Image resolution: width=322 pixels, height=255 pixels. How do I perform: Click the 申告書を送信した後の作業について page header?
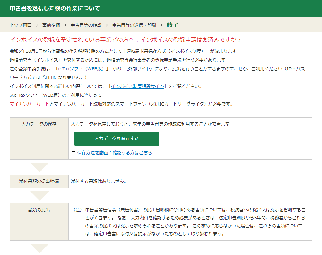coord(55,8)
